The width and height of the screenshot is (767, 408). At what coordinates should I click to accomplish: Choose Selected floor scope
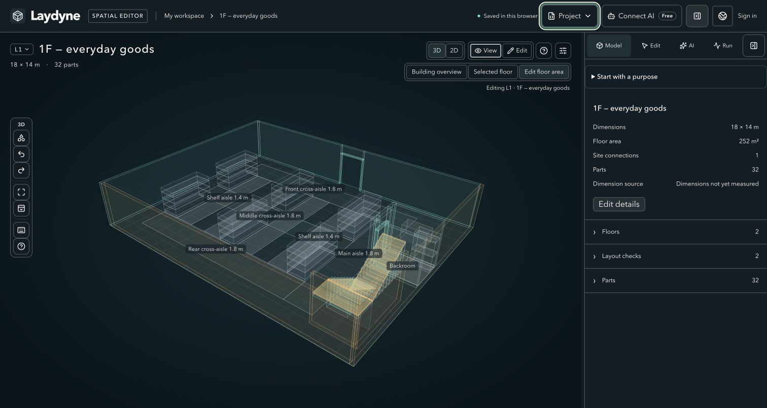coord(493,72)
